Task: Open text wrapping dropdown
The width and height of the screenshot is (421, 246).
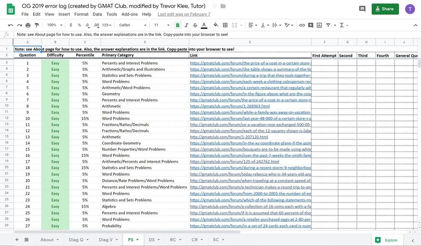Action: 276,25
